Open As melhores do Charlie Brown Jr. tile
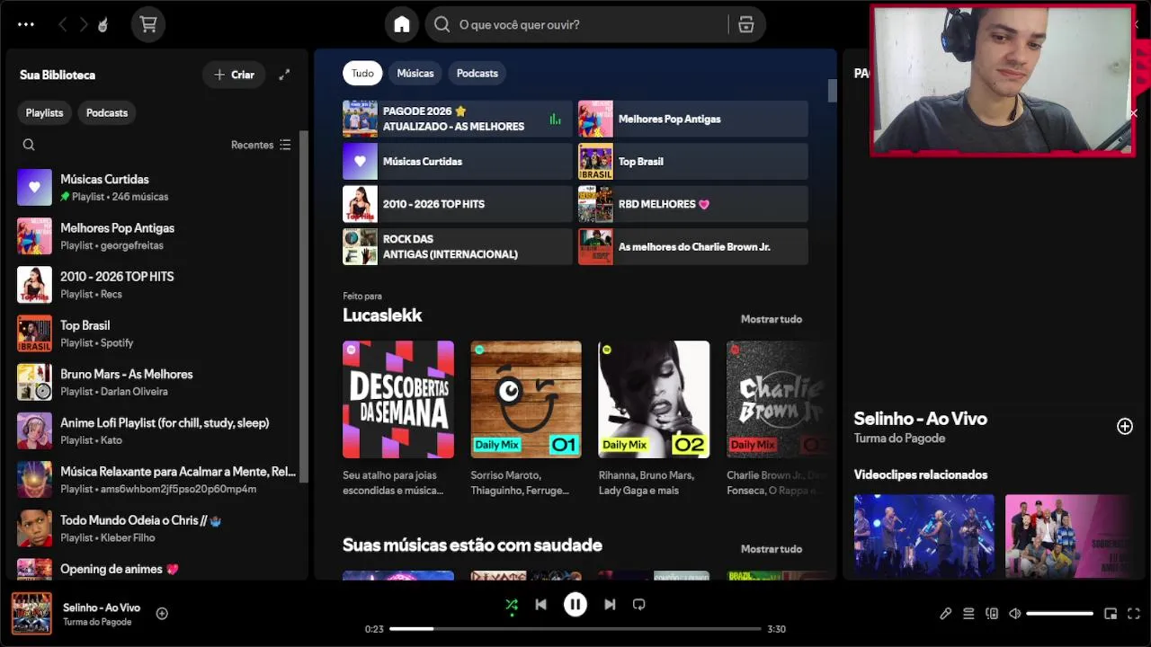This screenshot has width=1151, height=647. (x=692, y=246)
